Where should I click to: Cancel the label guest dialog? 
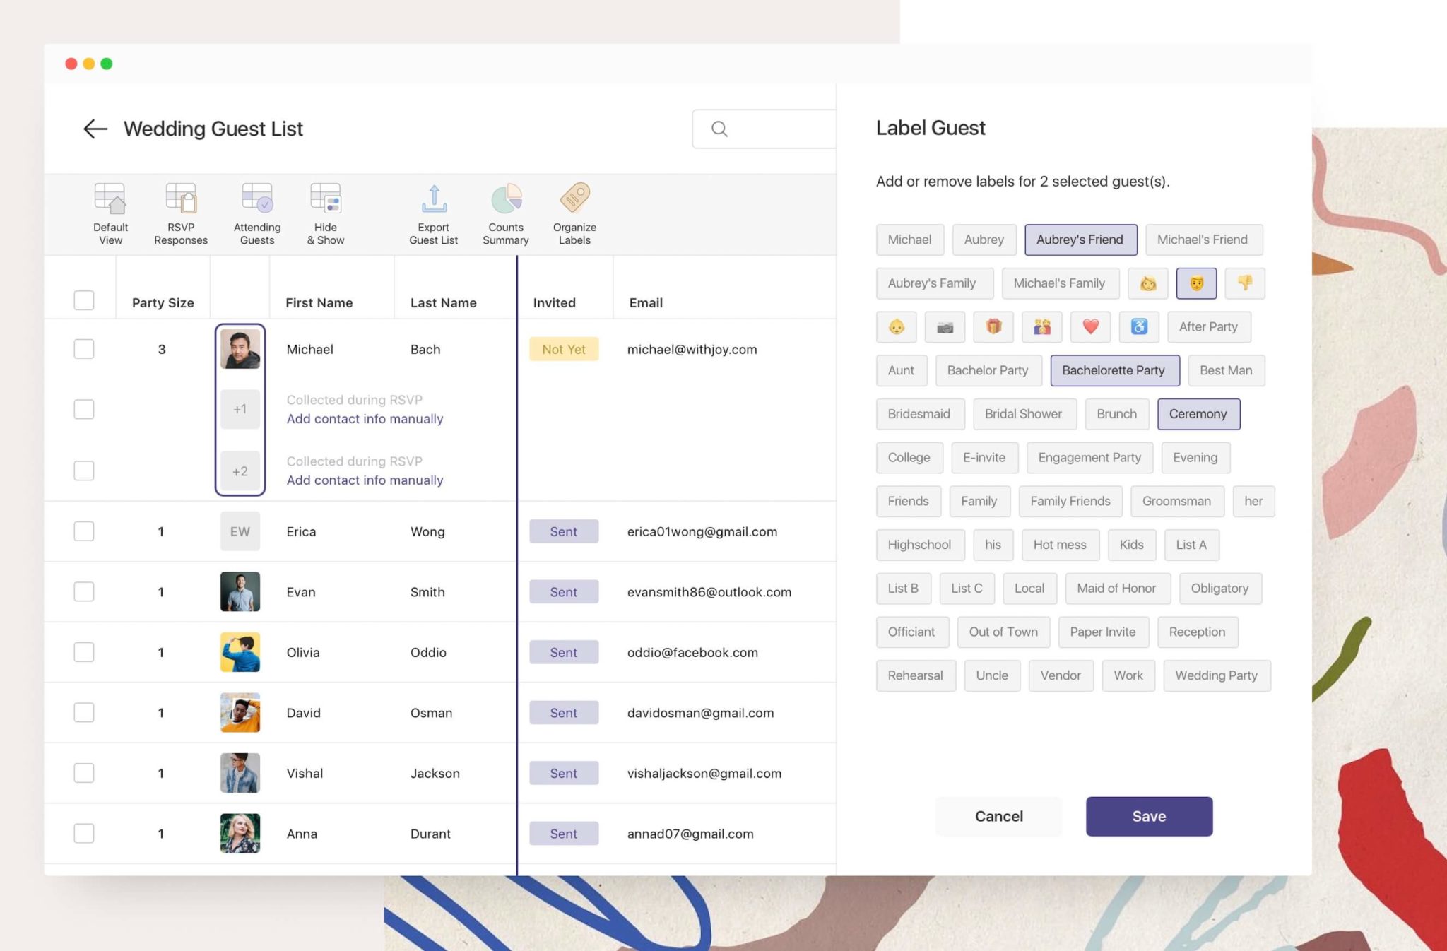click(998, 816)
